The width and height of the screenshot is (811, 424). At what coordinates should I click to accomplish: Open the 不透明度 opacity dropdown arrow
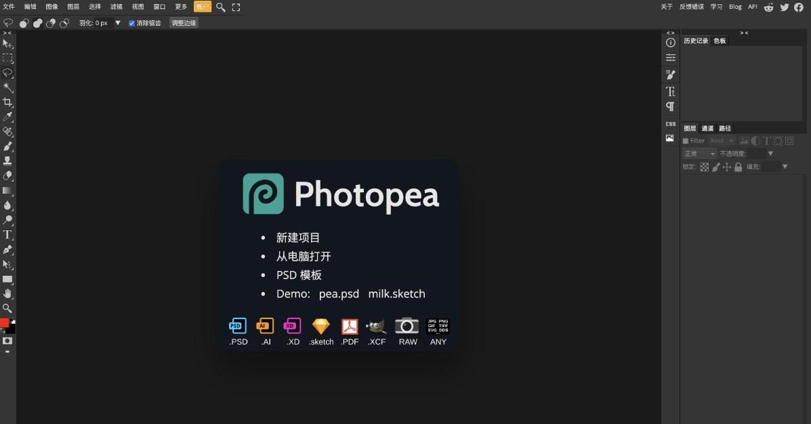click(770, 154)
